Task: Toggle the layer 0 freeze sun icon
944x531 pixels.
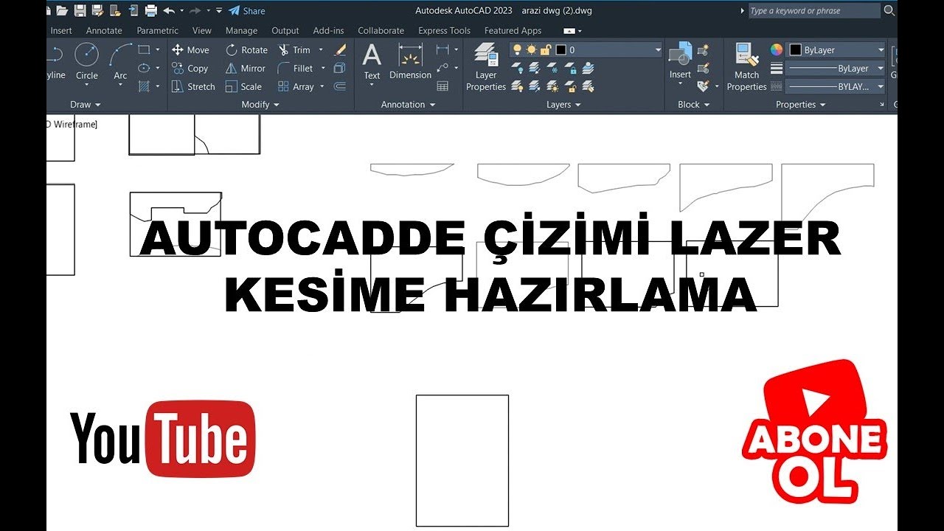Action: click(x=531, y=49)
